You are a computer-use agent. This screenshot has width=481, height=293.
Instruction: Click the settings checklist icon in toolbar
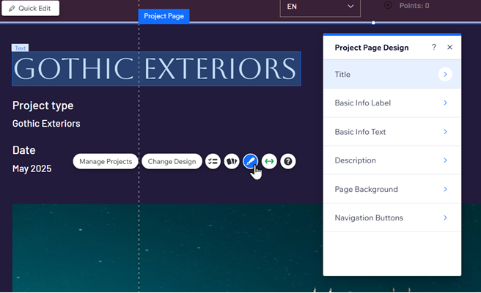click(x=213, y=161)
